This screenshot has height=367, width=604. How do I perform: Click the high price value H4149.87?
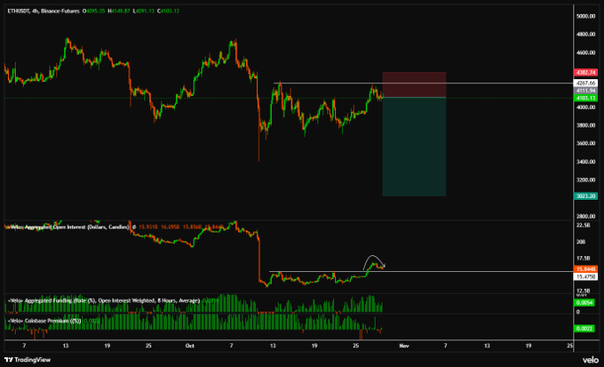(x=119, y=12)
